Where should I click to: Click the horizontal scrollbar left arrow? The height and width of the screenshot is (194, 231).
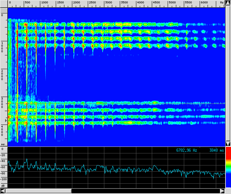click(x=3, y=191)
